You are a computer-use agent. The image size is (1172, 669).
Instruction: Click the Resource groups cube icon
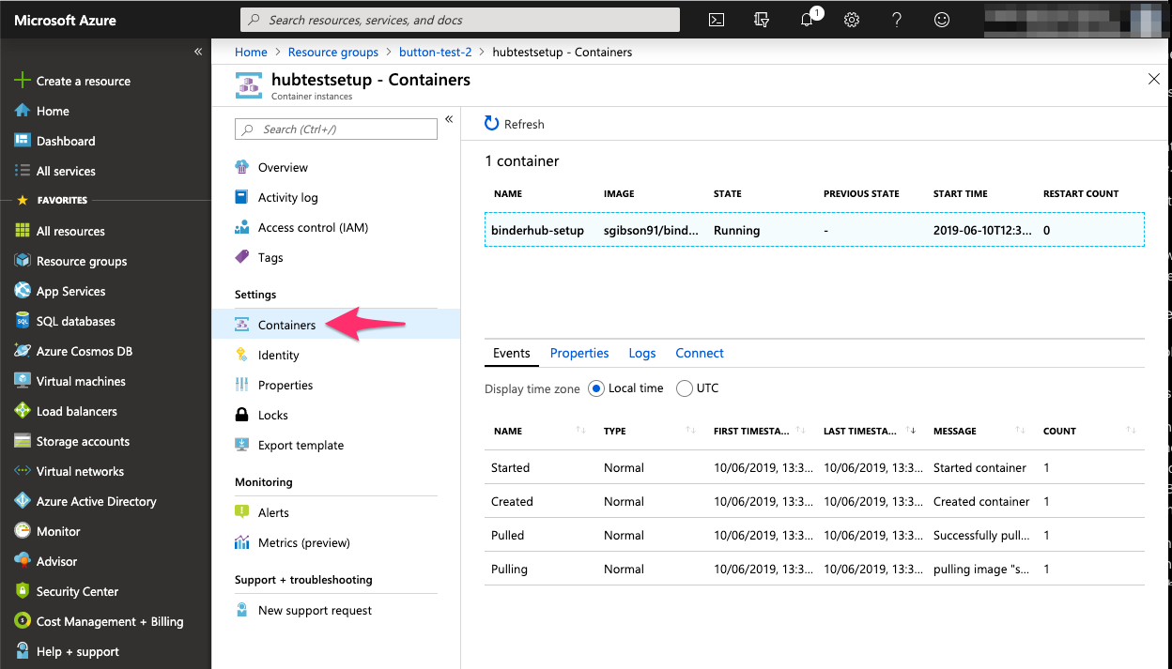coord(23,261)
